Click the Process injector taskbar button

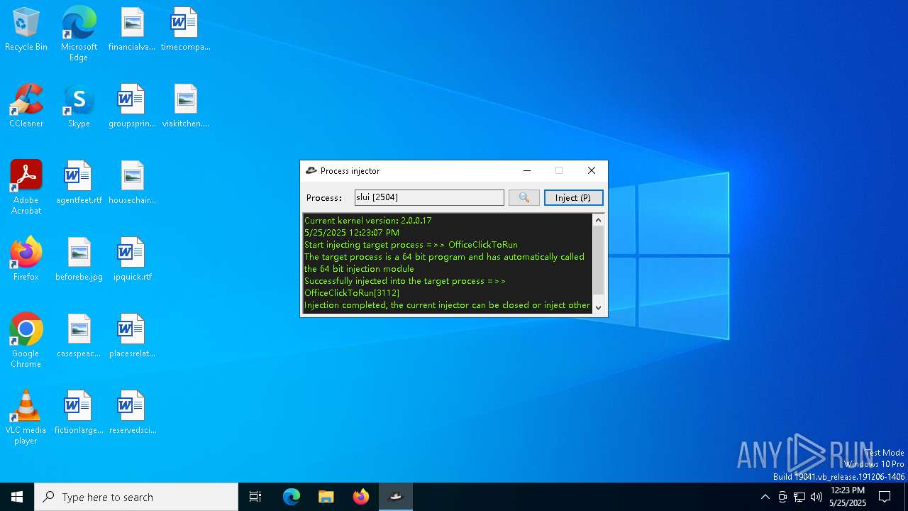(x=396, y=497)
